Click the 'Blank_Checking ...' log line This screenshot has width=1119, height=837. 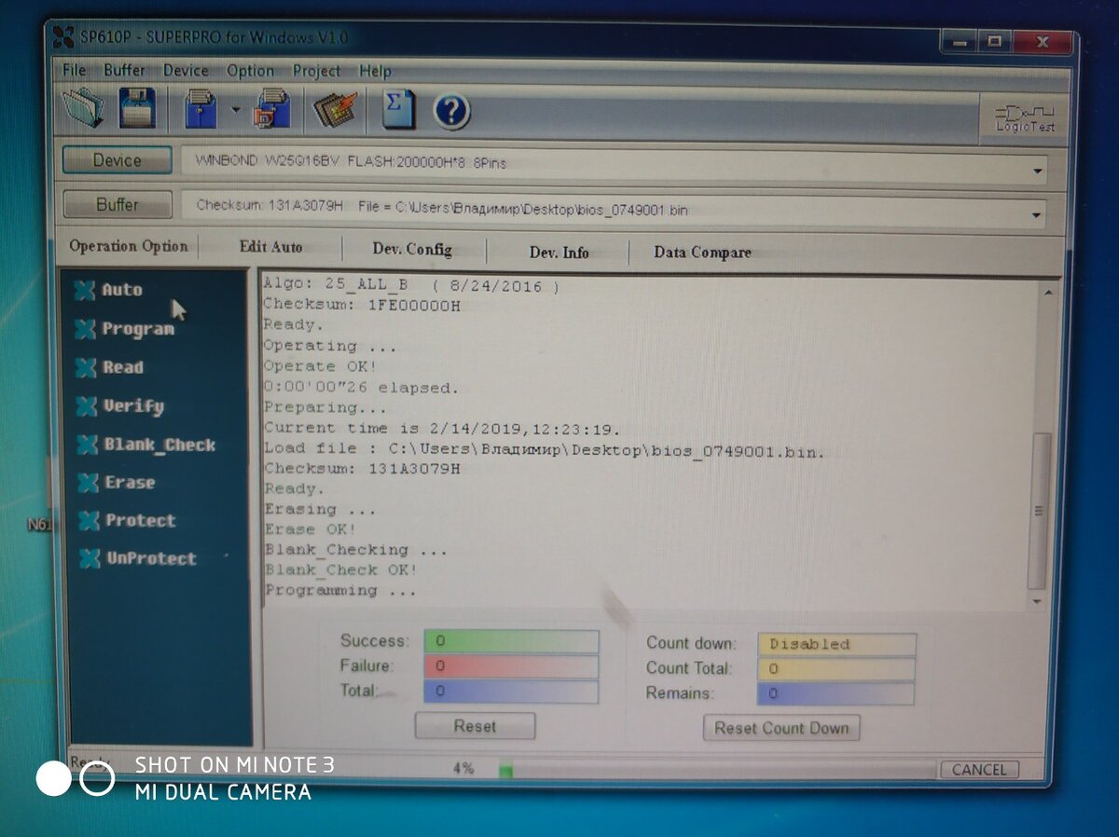355,550
